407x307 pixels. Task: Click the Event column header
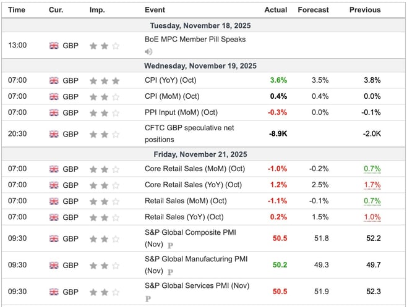click(155, 10)
